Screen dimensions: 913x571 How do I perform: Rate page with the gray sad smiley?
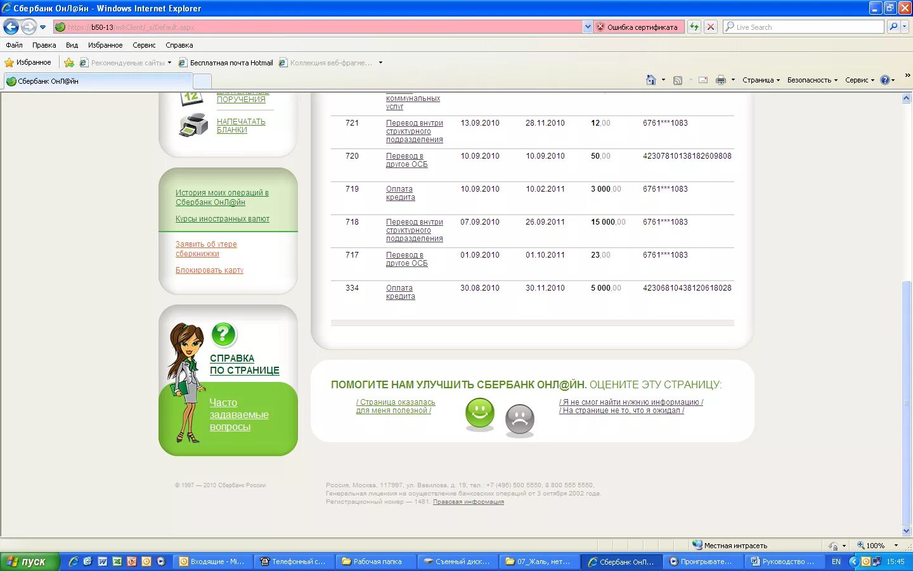(x=520, y=419)
